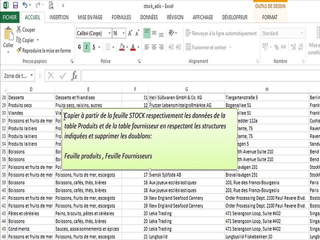Click the borders icon
Screen dimensions: 320x240
(108, 47)
